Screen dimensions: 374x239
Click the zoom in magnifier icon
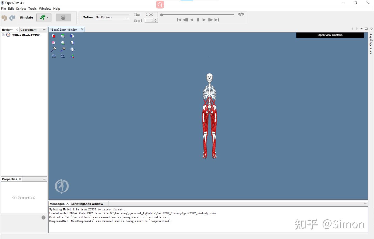pos(63,49)
